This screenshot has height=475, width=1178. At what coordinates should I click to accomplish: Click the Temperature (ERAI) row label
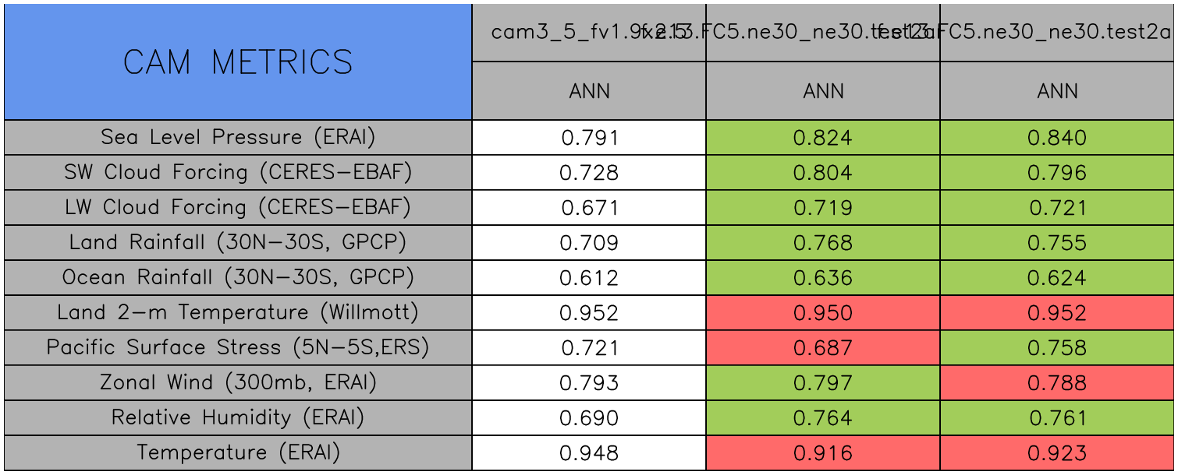pyautogui.click(x=238, y=453)
